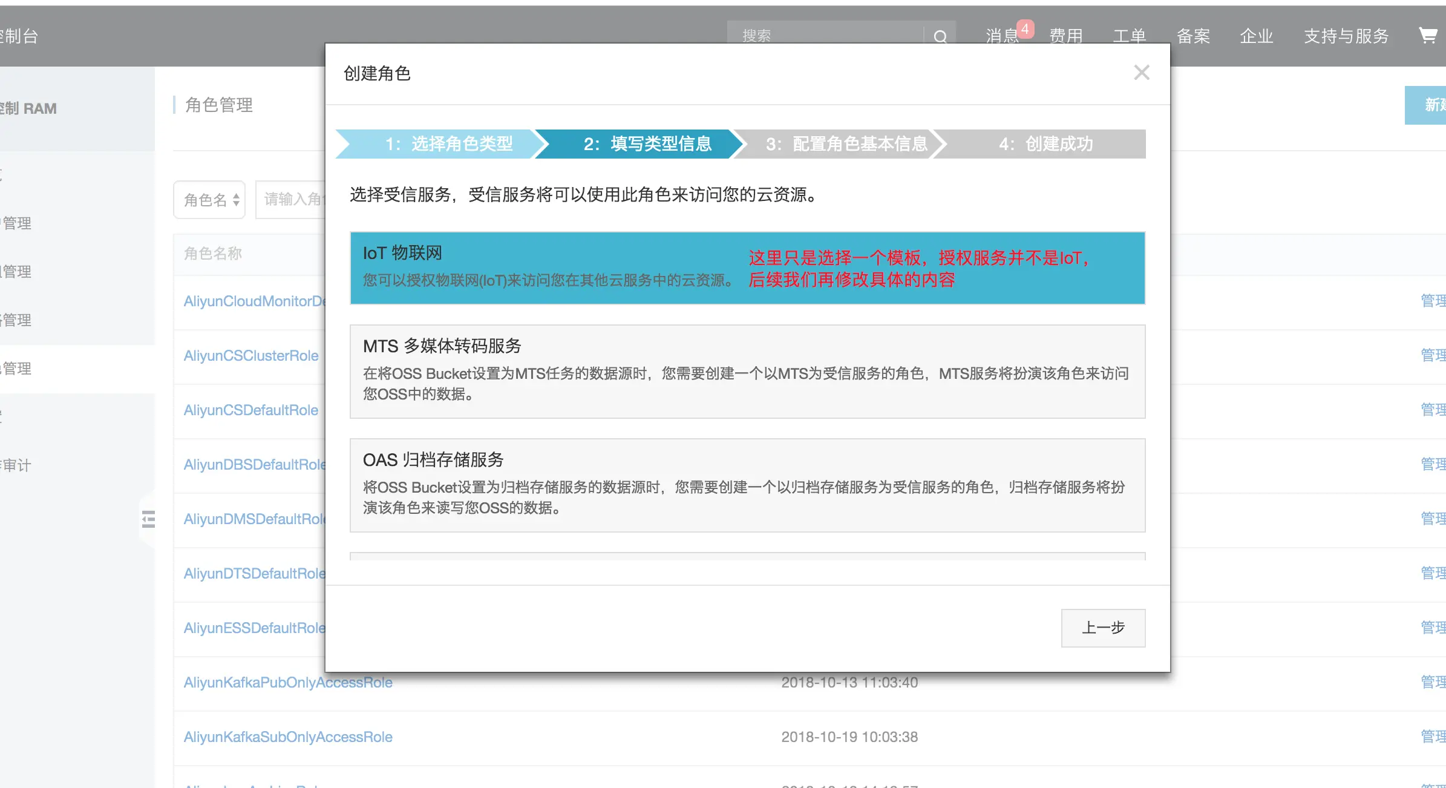Close the 创建角色 dialog with X
Viewport: 1446px width, 788px height.
point(1141,73)
